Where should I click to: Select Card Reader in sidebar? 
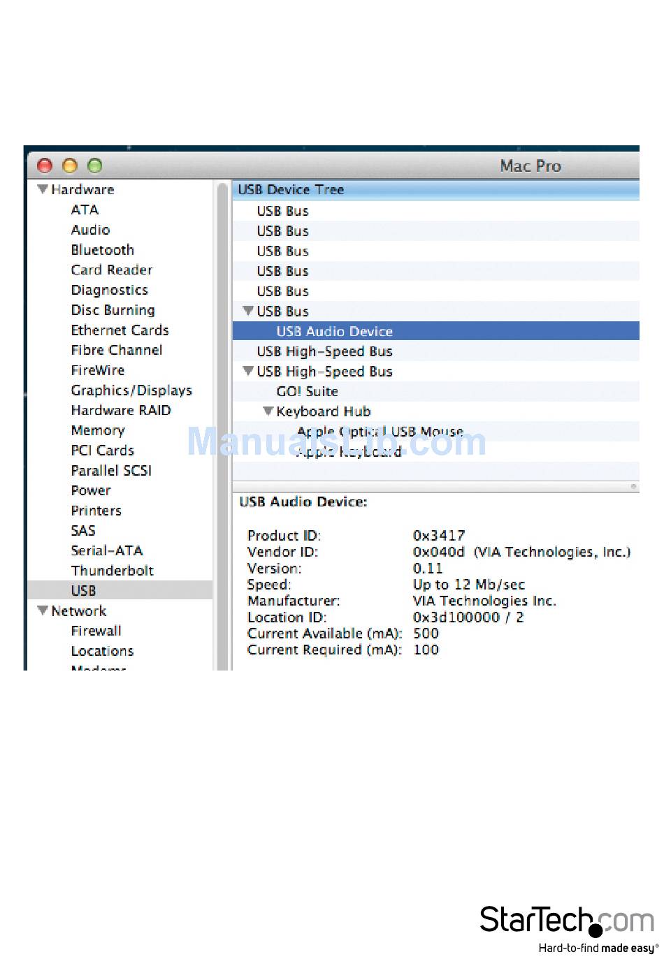(x=111, y=270)
